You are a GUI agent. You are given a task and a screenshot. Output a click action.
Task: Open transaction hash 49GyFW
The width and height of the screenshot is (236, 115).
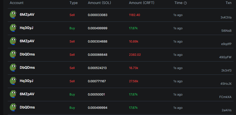pos(225,57)
